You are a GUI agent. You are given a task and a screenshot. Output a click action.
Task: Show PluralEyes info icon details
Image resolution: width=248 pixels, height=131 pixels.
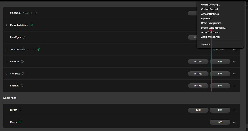24,37
